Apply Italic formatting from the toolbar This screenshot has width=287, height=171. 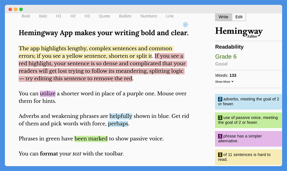click(43, 16)
